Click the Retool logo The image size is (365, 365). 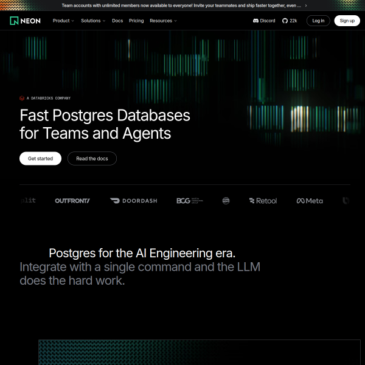(263, 201)
